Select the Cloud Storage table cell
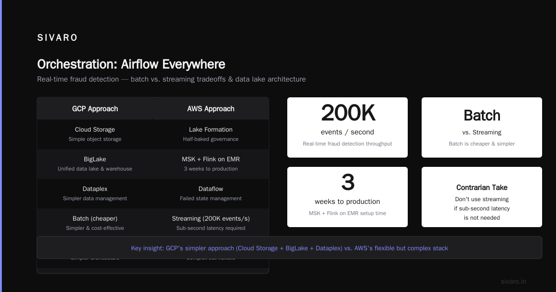 click(95, 129)
